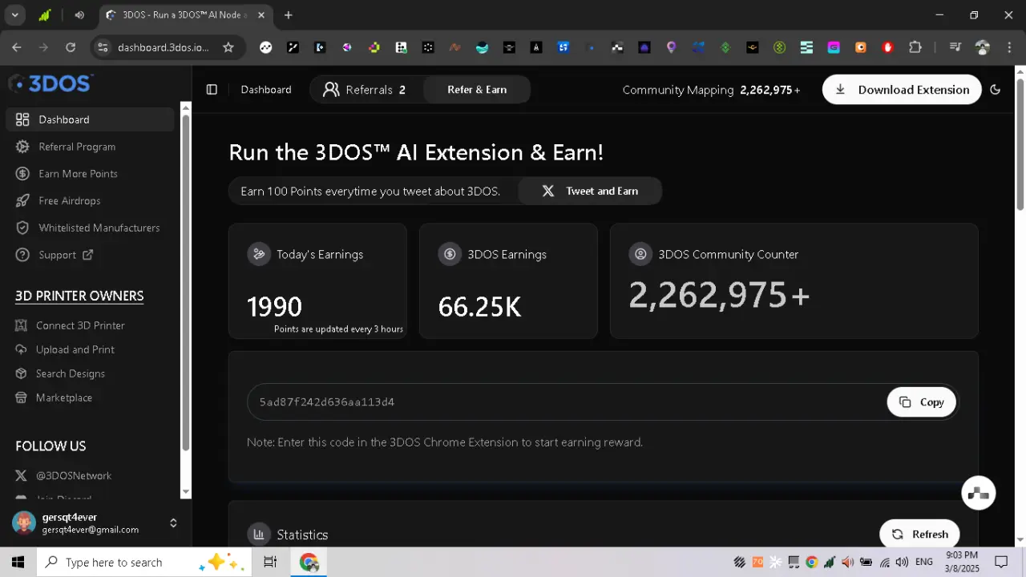This screenshot has height=577, width=1026.
Task: Click the address bar URL
Action: 164,47
